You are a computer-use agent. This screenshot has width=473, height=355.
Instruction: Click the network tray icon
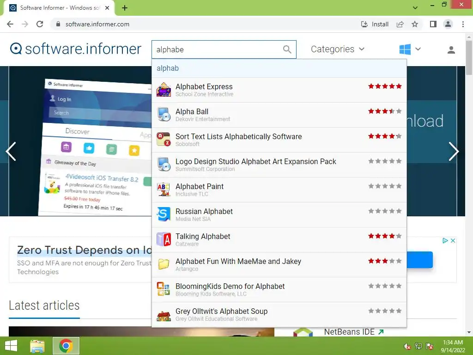418,346
